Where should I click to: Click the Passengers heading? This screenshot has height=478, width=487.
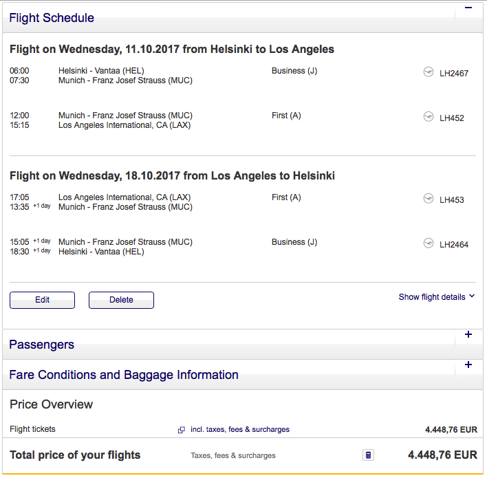(41, 345)
